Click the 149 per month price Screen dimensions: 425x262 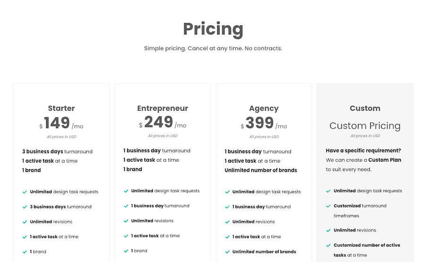click(61, 123)
